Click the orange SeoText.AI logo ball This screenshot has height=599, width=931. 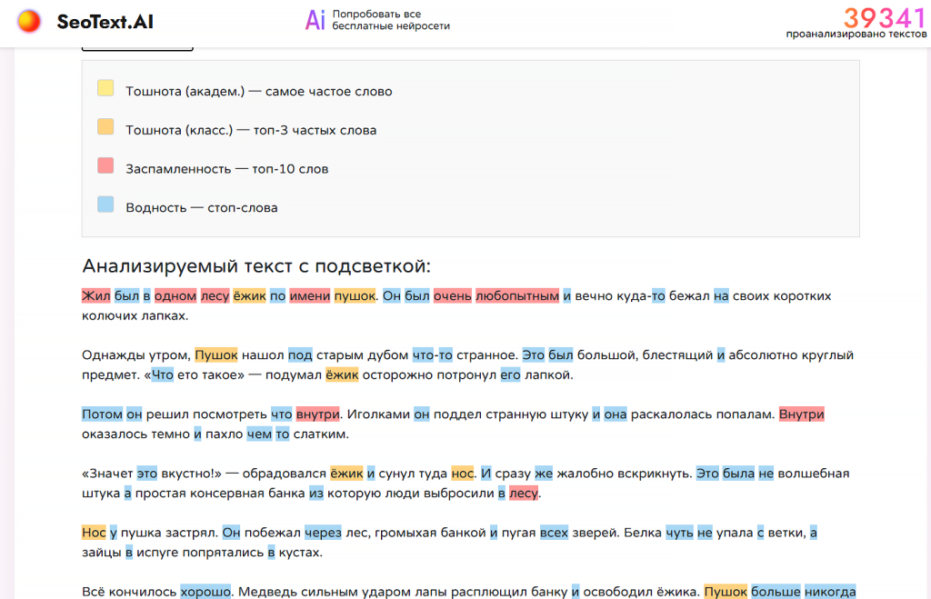[x=29, y=21]
